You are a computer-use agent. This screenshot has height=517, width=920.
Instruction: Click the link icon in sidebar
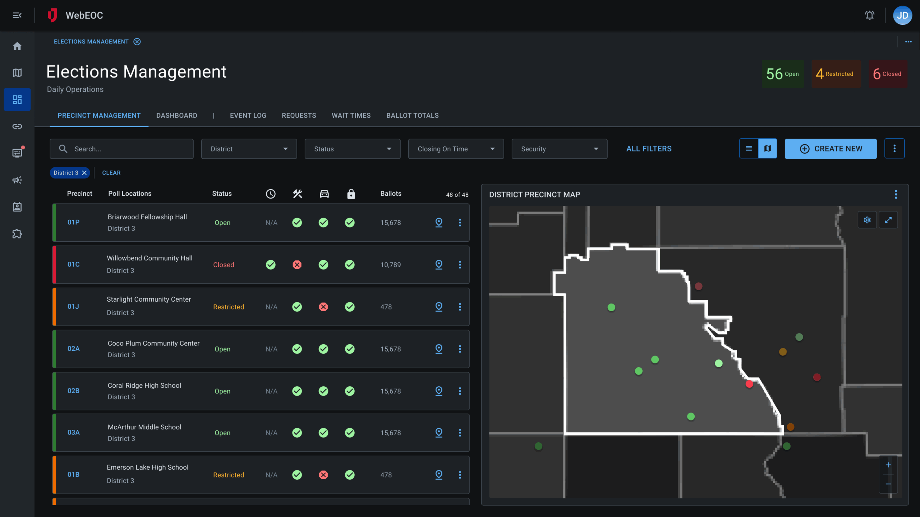[17, 126]
